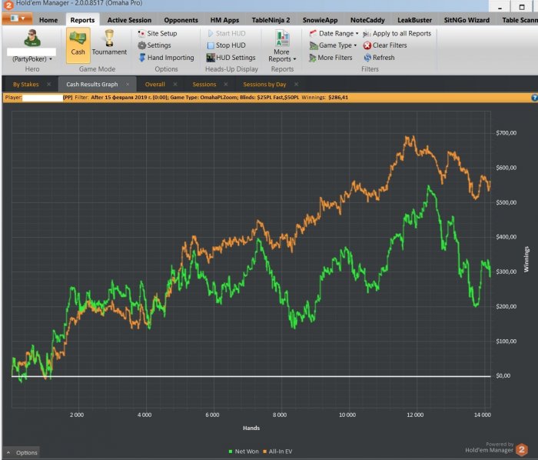Expand the Options panel at bottom
This screenshot has height=460, width=538.
tap(22, 452)
